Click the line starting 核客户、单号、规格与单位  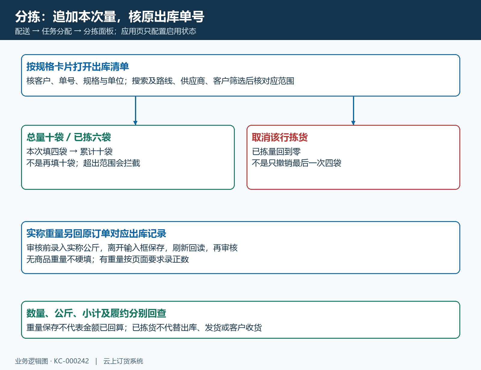pos(160,81)
